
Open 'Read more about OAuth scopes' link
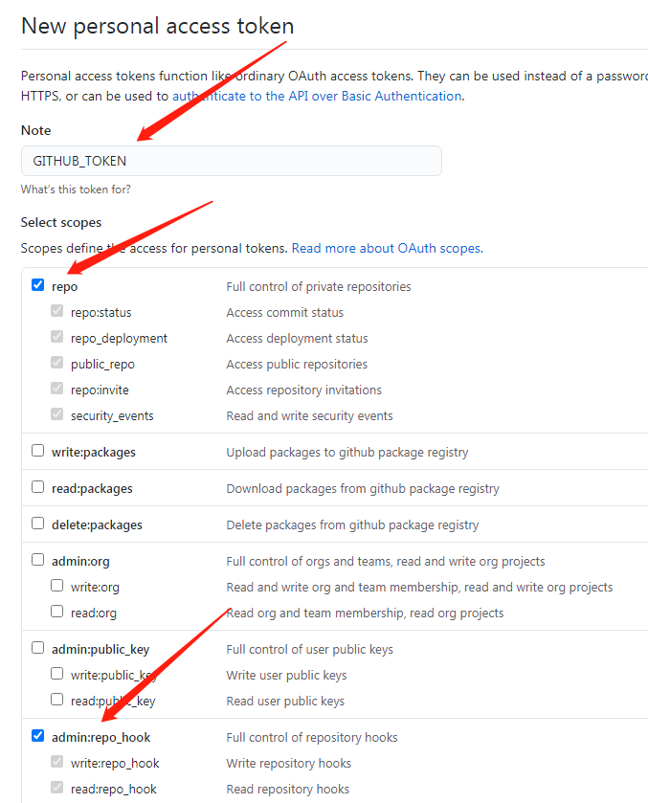(x=386, y=248)
